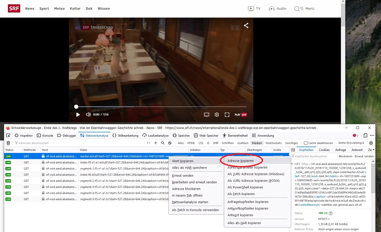Viewport: 381px width, 232px height.
Task: Click the video progress bar handle
Action: pos(76,107)
